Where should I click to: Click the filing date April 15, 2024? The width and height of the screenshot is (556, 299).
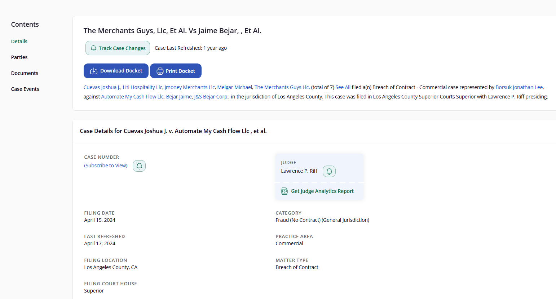click(x=100, y=220)
